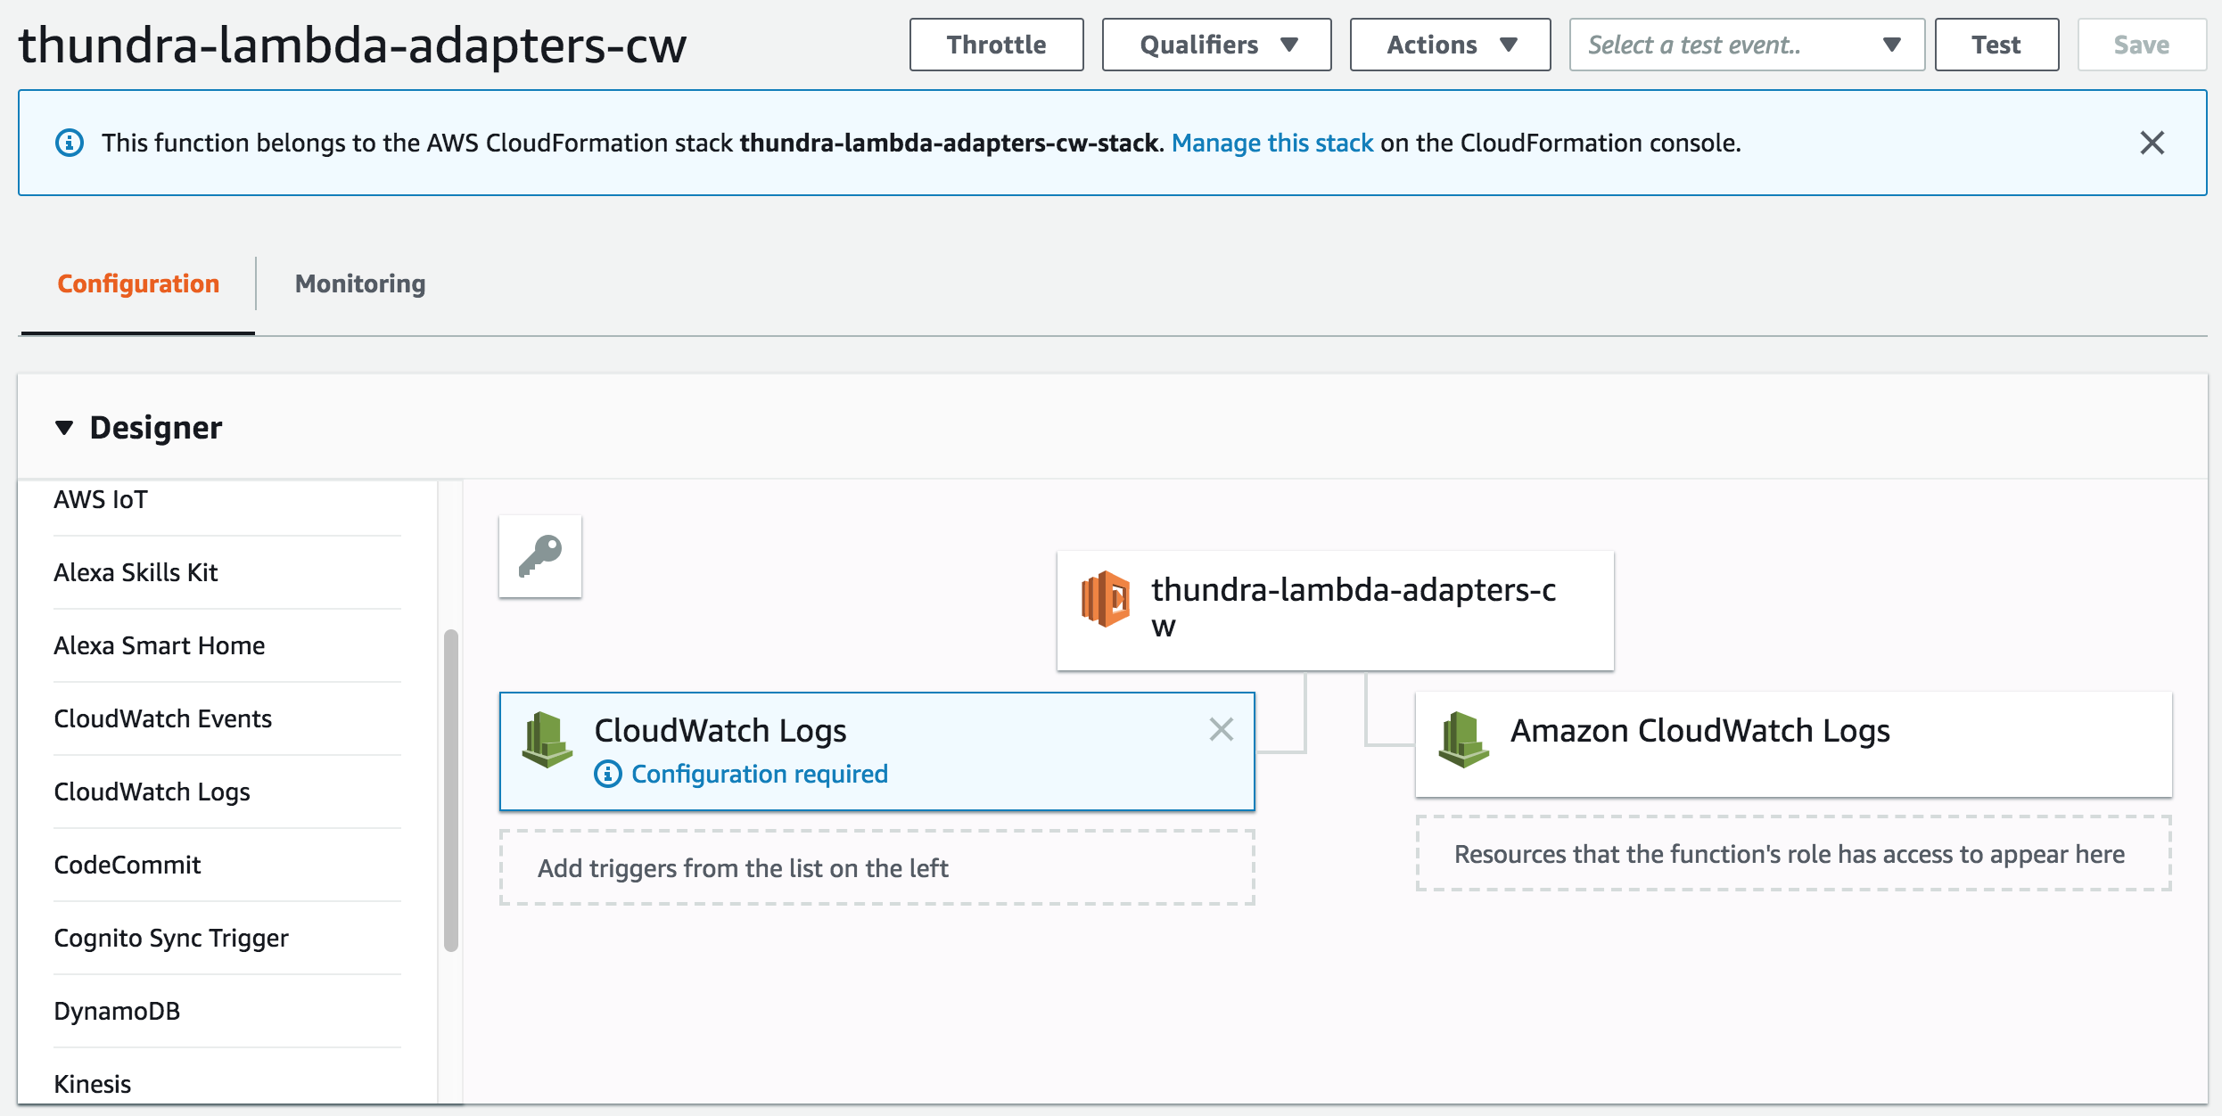Click the CloudWatch Logs trigger green icon

tap(547, 739)
